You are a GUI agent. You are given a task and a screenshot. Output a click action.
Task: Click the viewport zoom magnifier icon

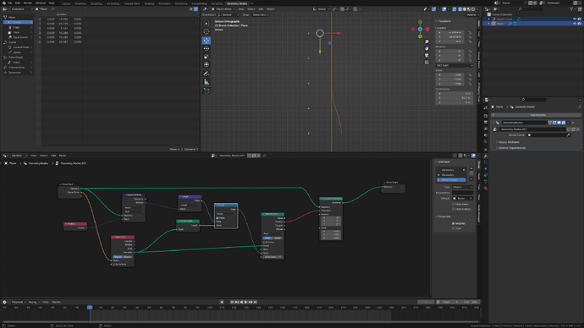(x=427, y=42)
